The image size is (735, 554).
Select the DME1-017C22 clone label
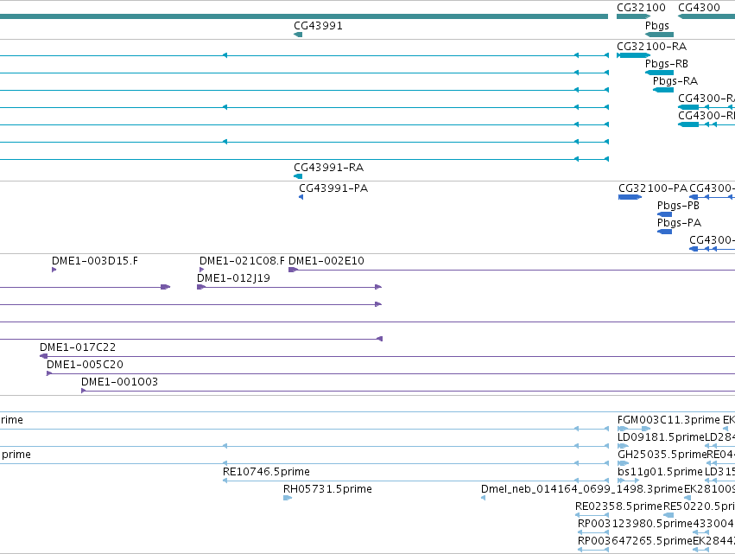coord(78,347)
